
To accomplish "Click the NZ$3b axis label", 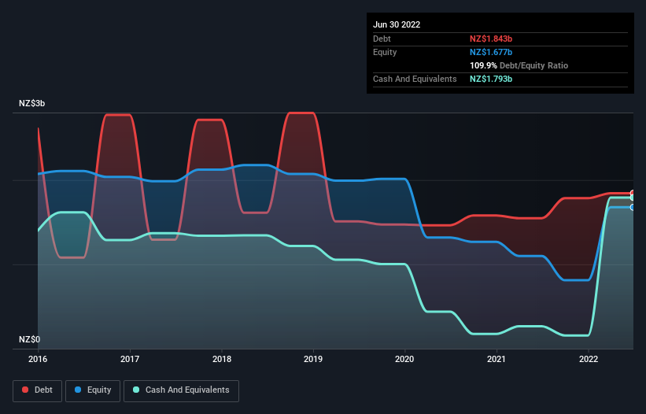I will [31, 103].
